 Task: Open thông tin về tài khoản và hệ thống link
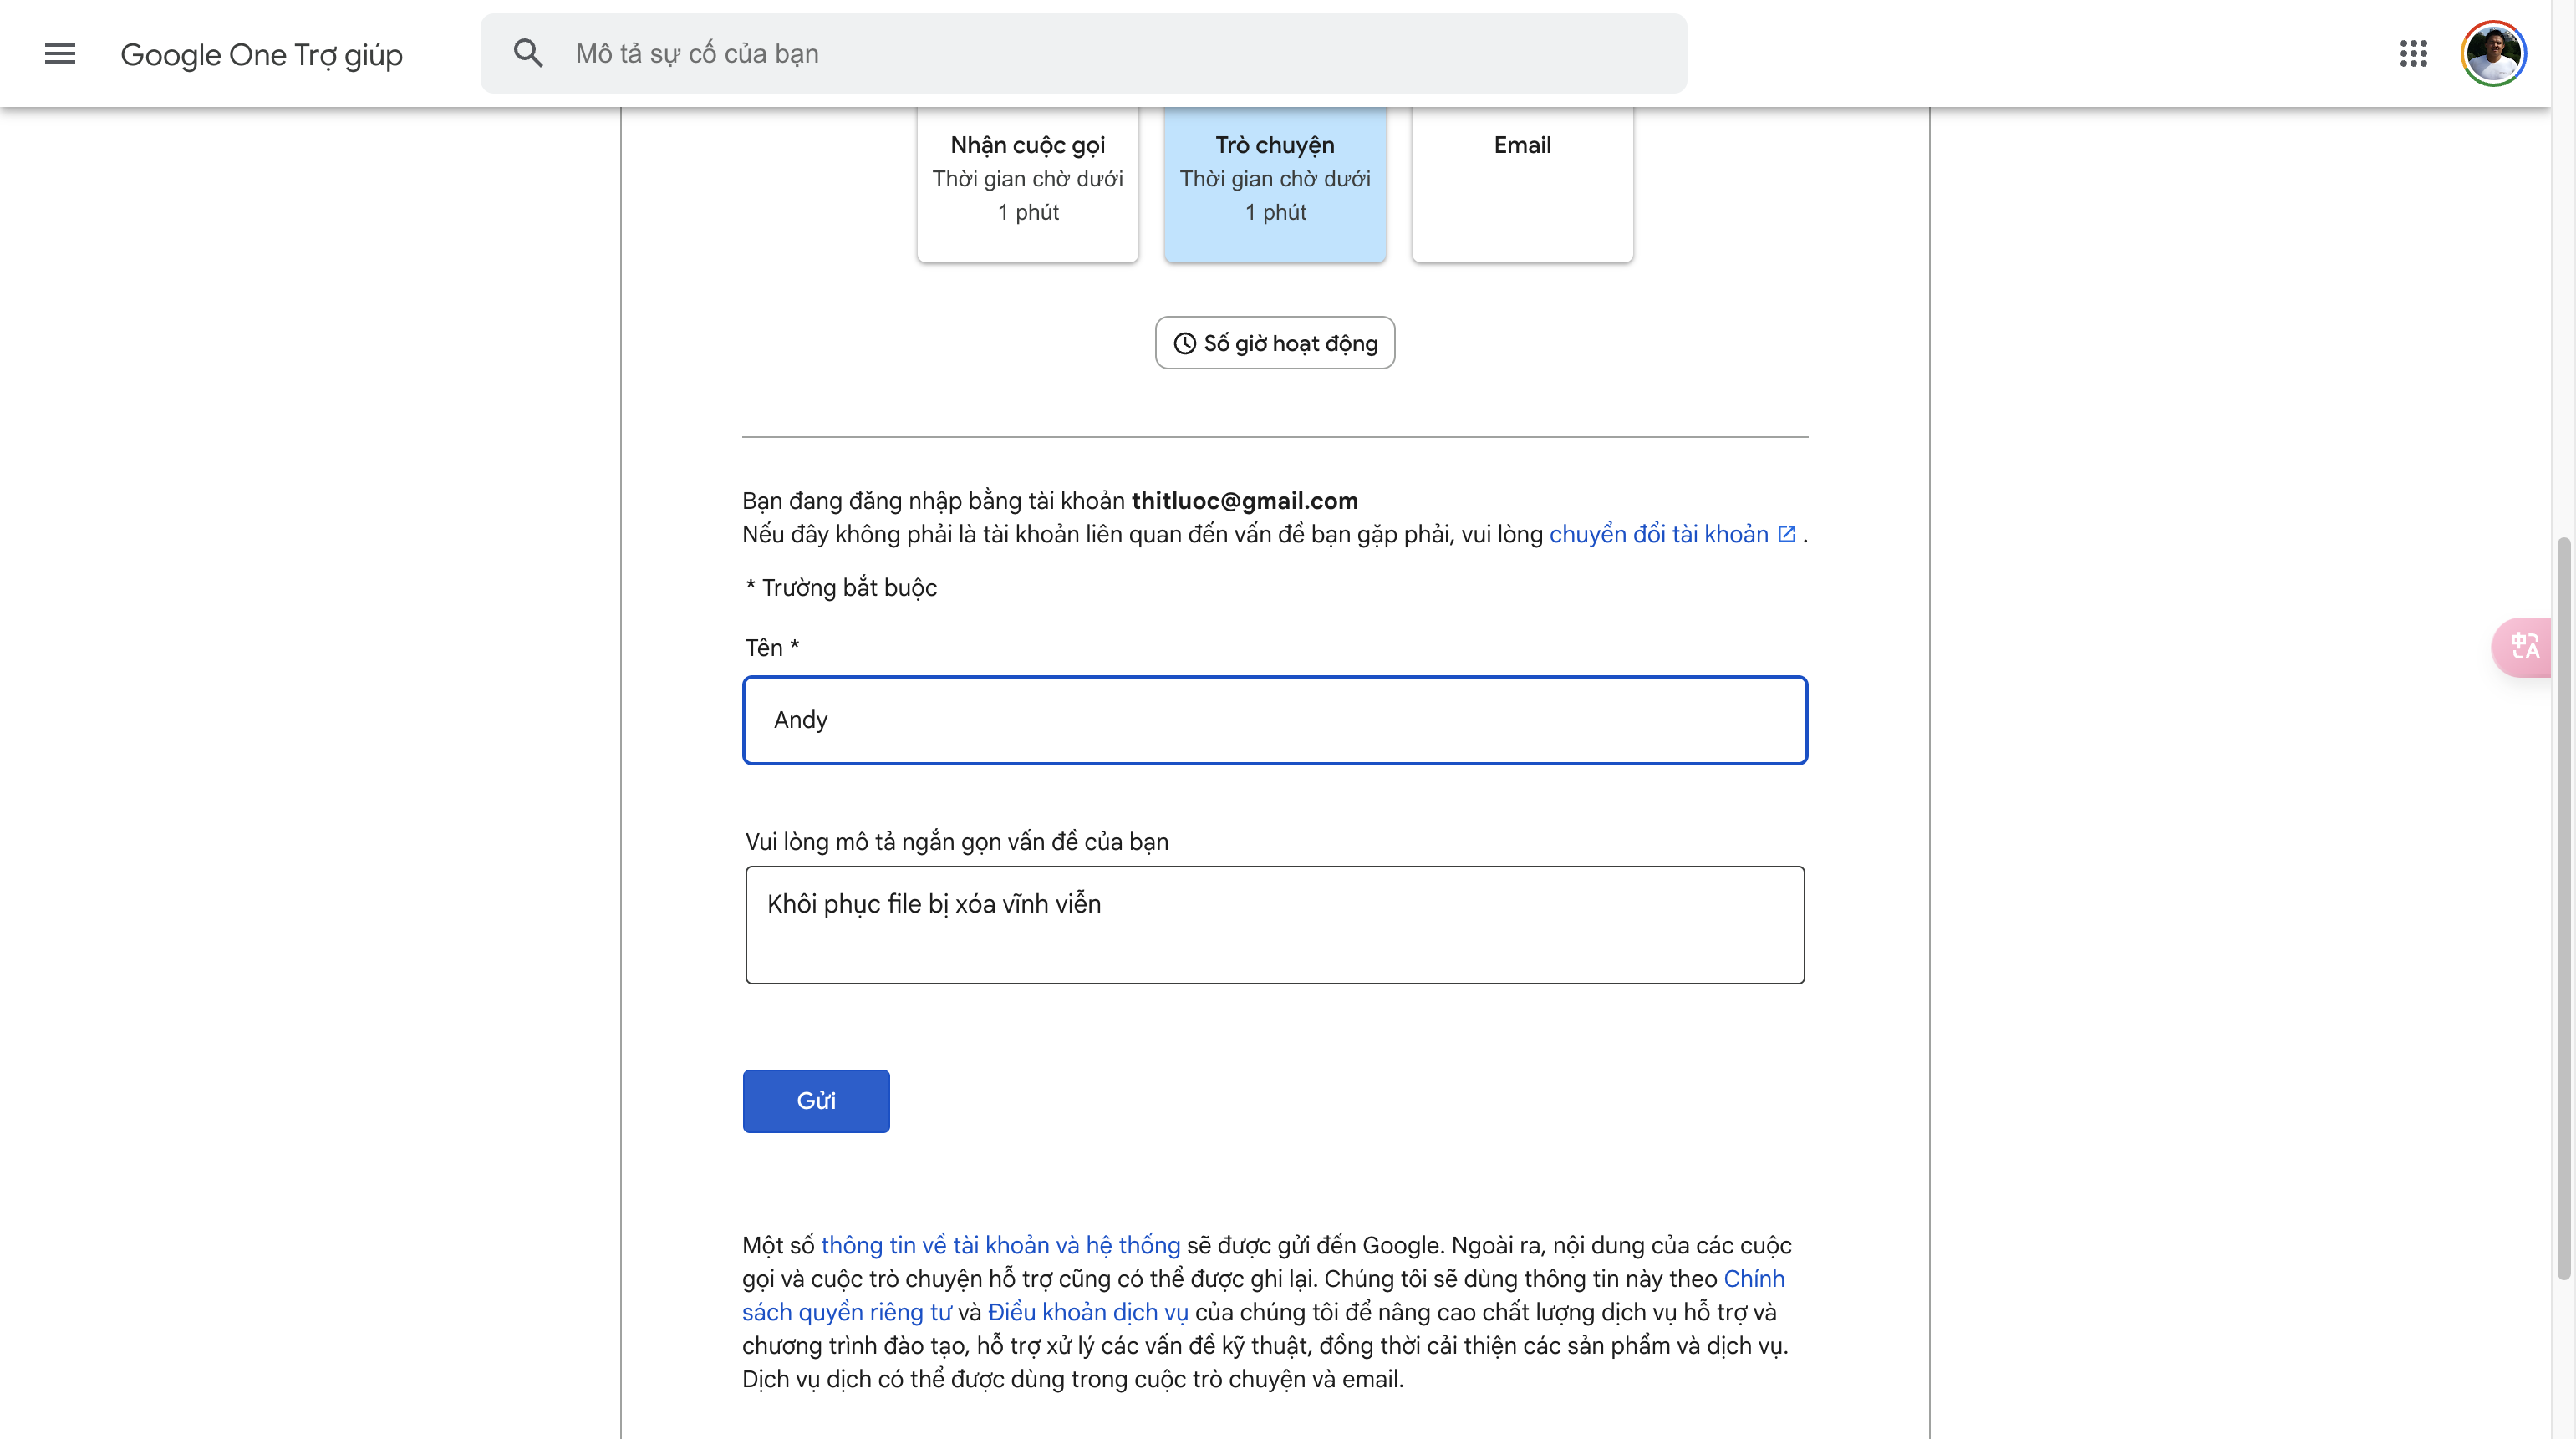tap(1000, 1245)
